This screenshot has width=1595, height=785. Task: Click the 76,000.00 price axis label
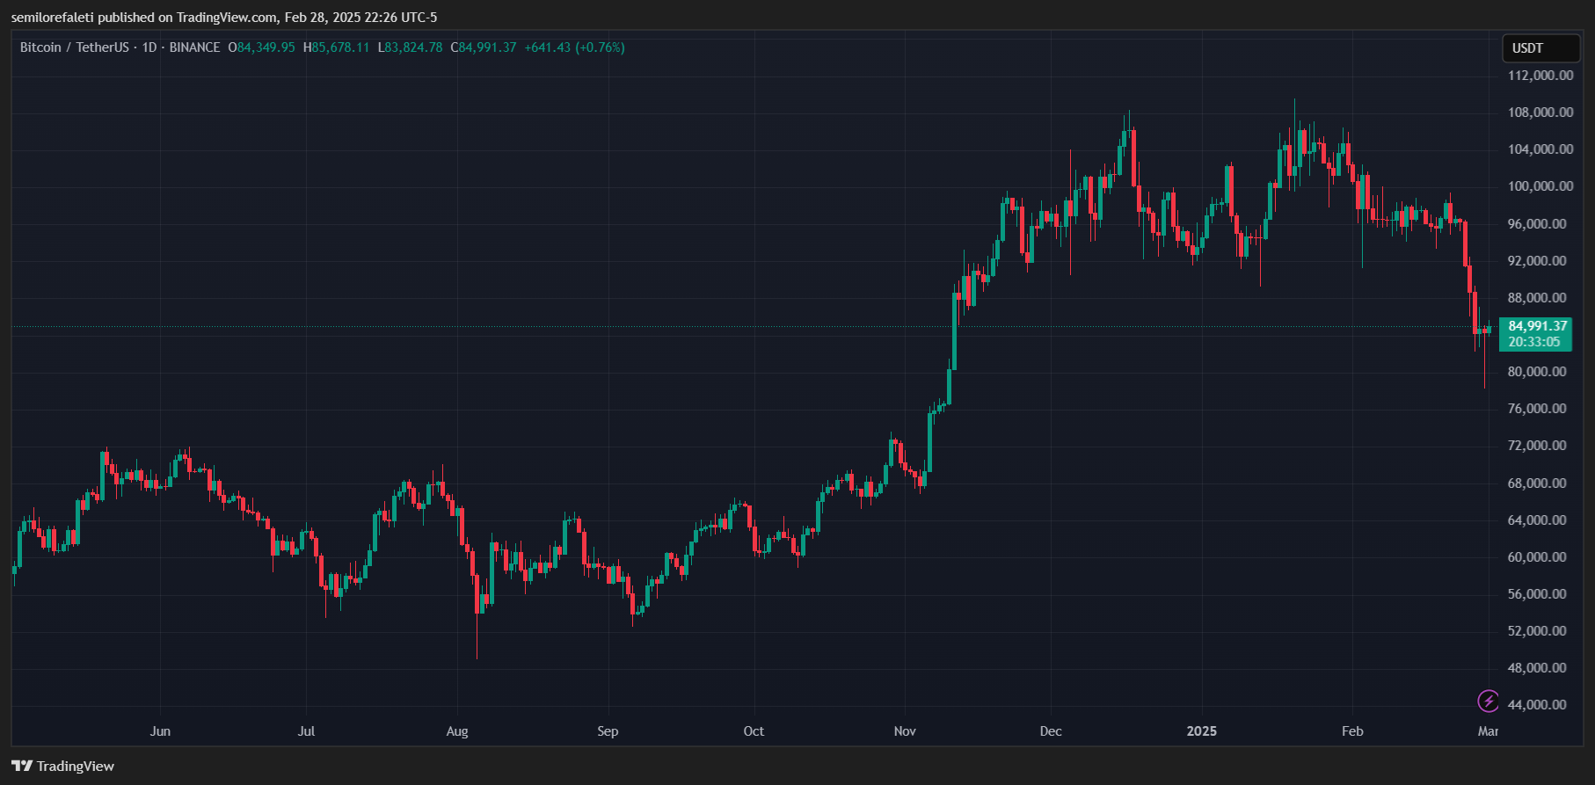tap(1537, 409)
